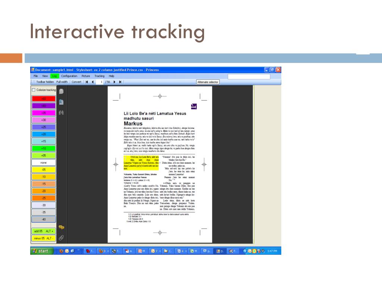
Task: Open the View menu
Action: click(45, 76)
